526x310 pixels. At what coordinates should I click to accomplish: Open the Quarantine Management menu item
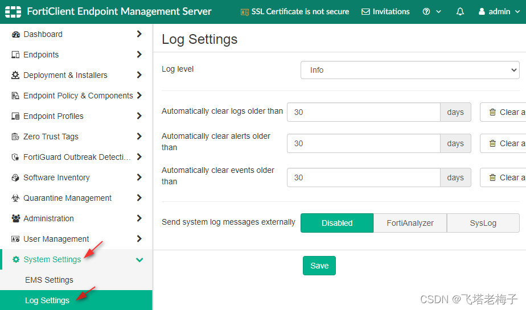(x=76, y=198)
